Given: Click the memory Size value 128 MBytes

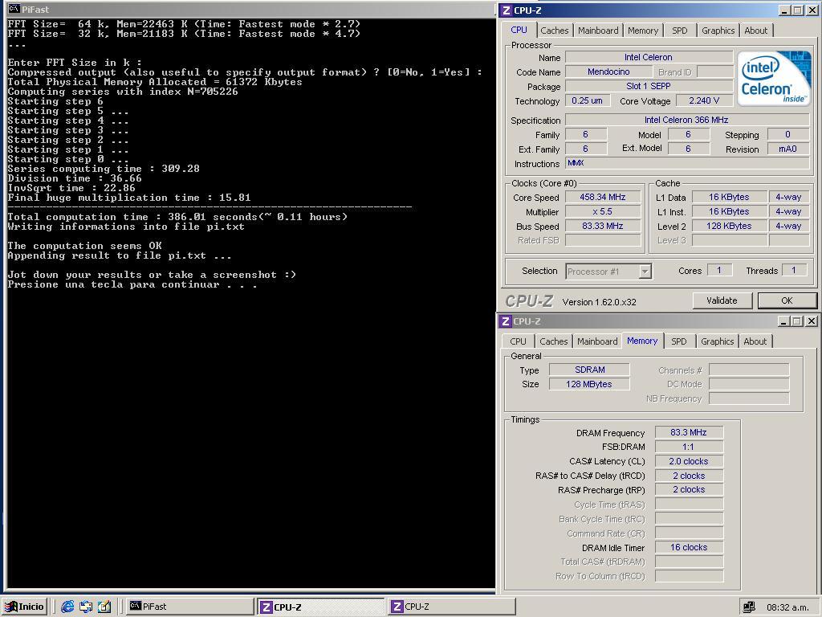Looking at the screenshot, I should pos(589,384).
